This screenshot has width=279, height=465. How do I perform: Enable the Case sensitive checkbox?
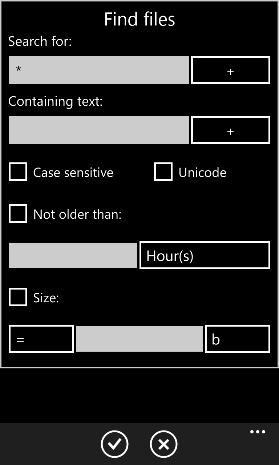18,171
